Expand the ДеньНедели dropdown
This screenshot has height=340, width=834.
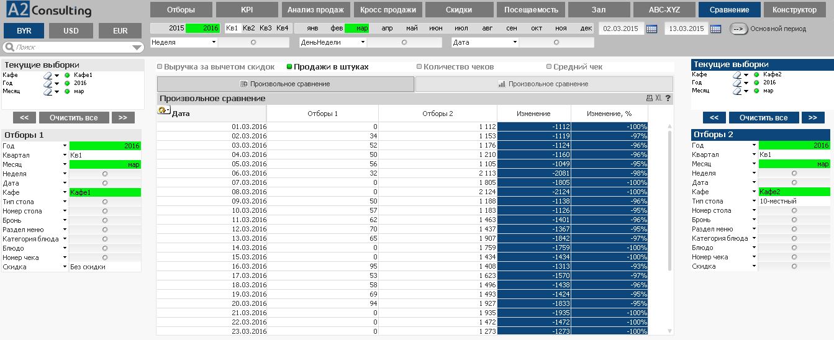coord(363,42)
